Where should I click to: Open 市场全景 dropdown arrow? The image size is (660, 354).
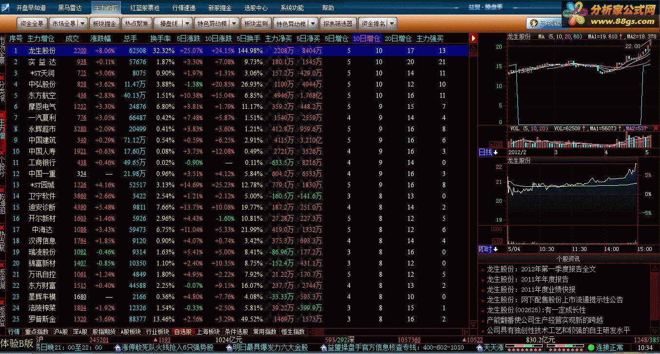(x=82, y=23)
